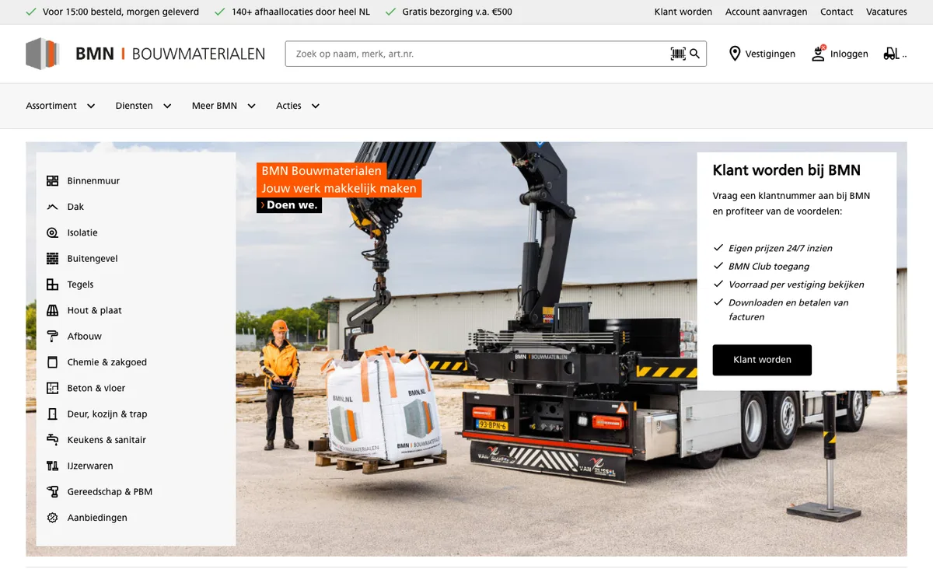The image size is (933, 583).
Task: Click Account aanvragen link
Action: [766, 12]
